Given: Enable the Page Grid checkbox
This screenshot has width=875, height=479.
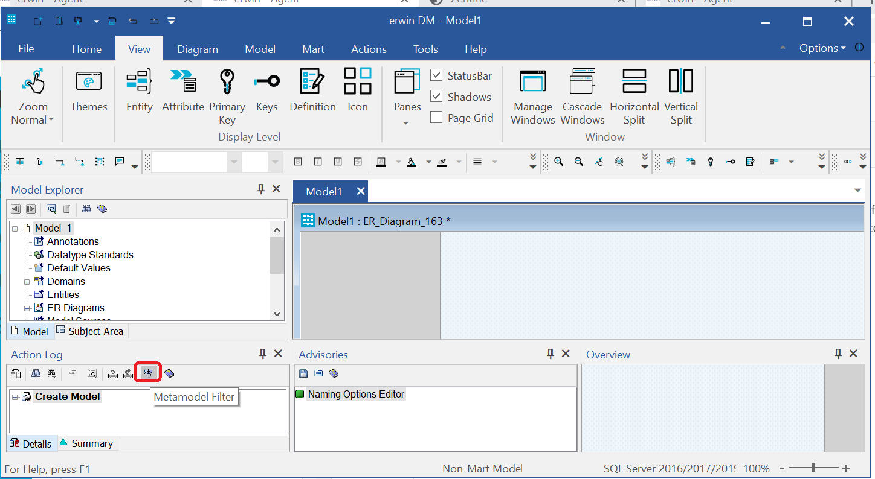Looking at the screenshot, I should (x=436, y=118).
